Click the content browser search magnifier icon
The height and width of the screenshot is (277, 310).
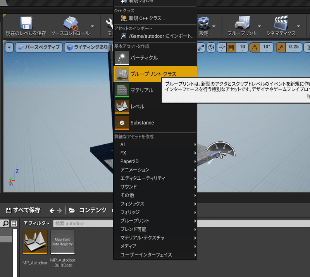click(x=5, y=223)
